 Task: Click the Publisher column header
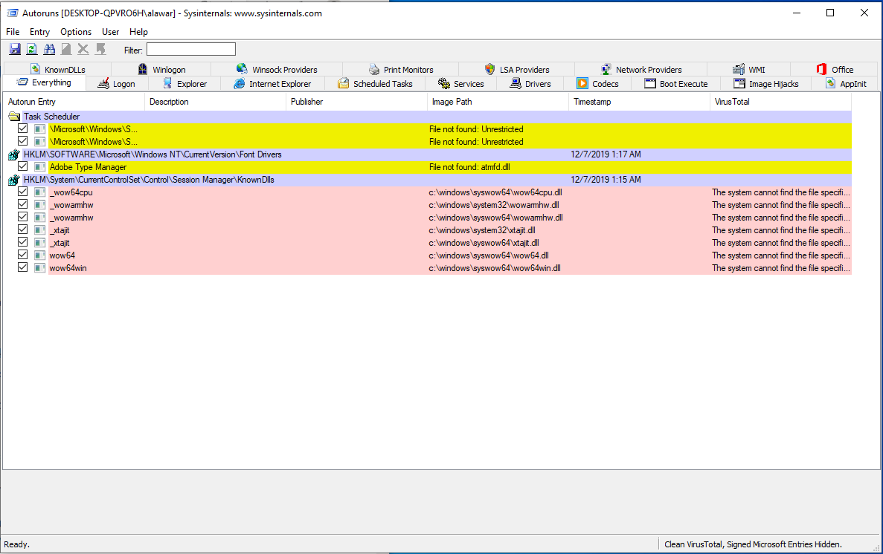(x=356, y=102)
